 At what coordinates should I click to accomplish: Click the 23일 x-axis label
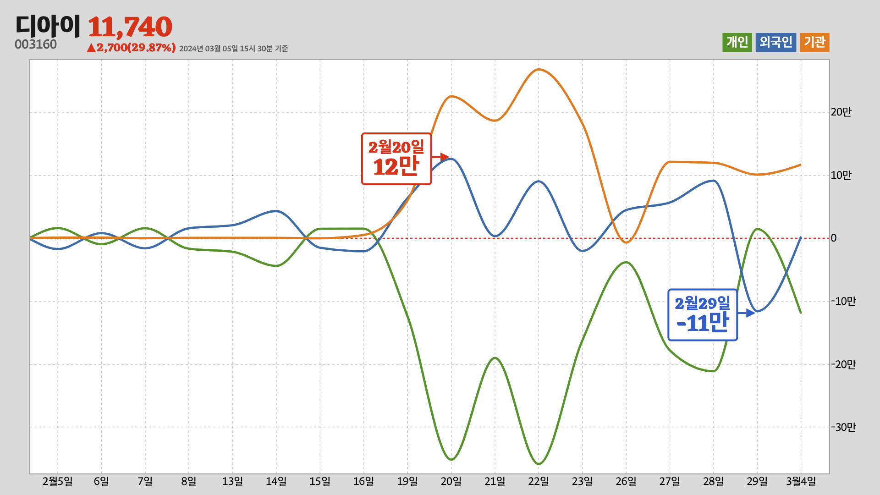click(x=583, y=482)
